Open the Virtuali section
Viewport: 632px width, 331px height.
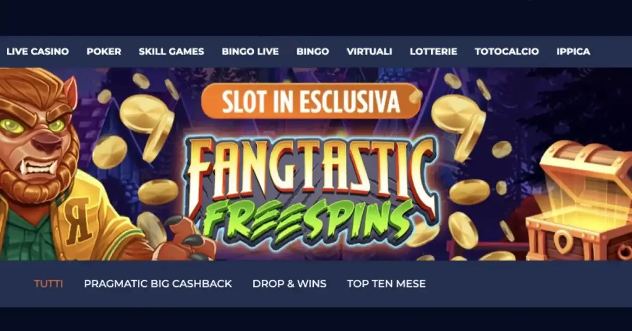coord(370,52)
